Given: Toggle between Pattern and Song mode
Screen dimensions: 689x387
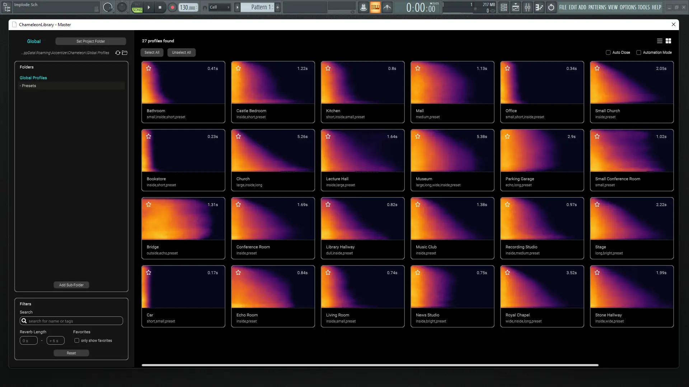Looking at the screenshot, I should pos(137,7).
